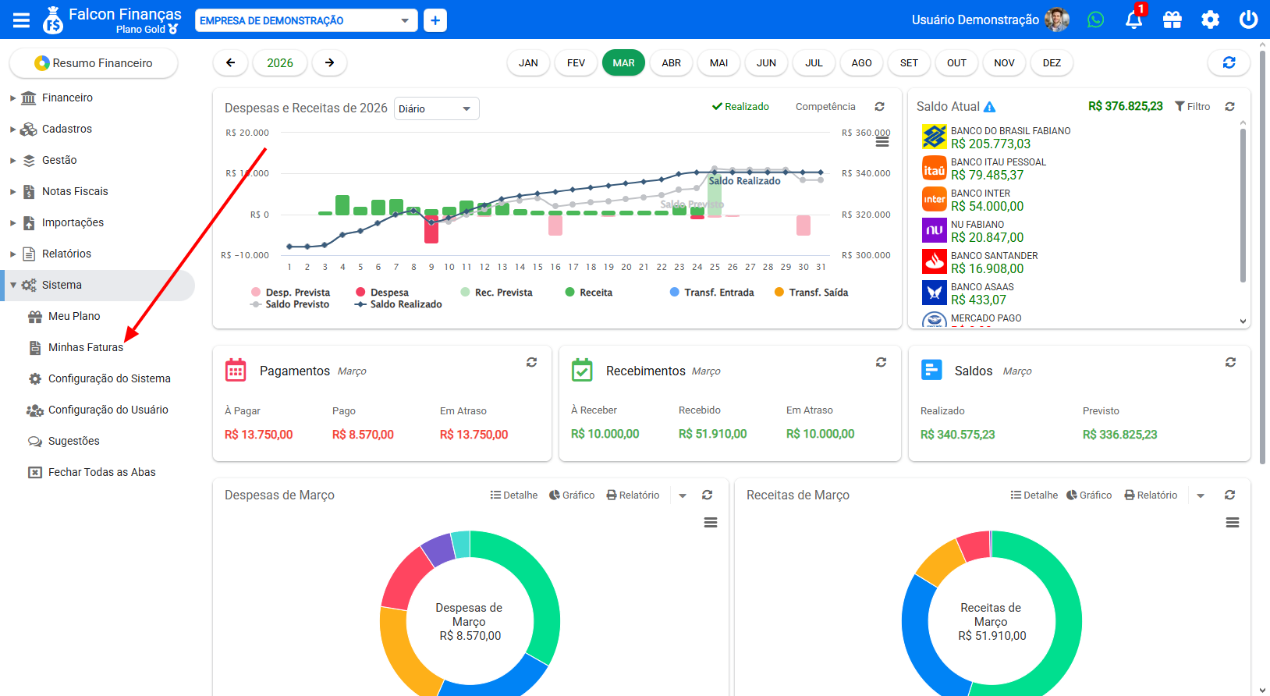
Task: Refresh the Pagamentos card
Action: (x=532, y=362)
